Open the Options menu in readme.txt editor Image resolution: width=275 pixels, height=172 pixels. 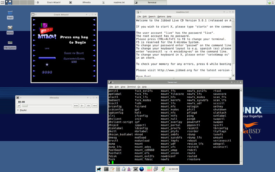161,17
